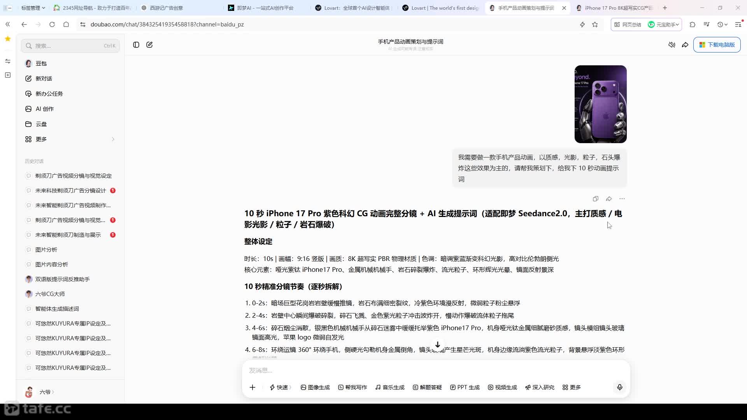This screenshot has height=420, width=747.
Task: Expand the browser history clock dropdown
Action: pyautogui.click(x=722, y=24)
